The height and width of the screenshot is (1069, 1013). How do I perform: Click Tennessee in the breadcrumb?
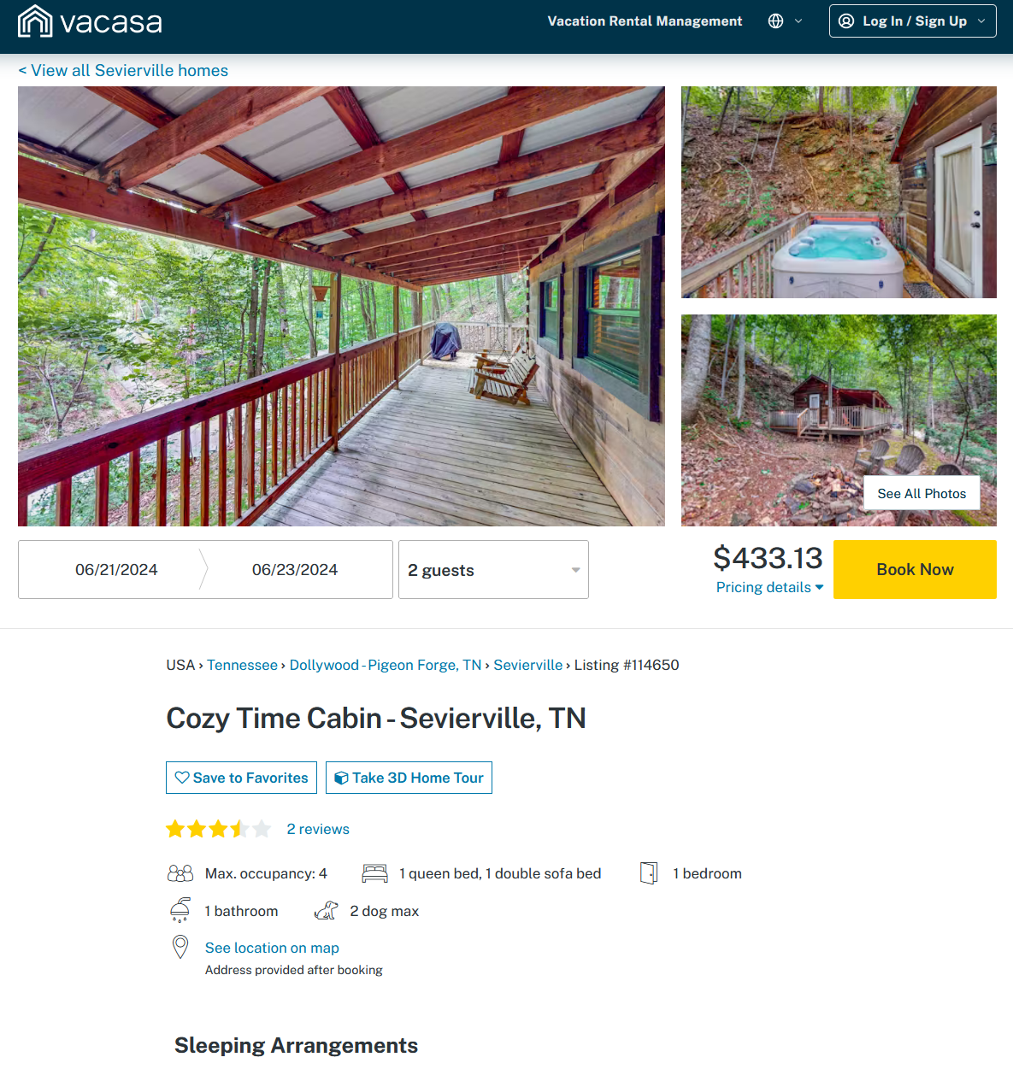[x=242, y=665]
